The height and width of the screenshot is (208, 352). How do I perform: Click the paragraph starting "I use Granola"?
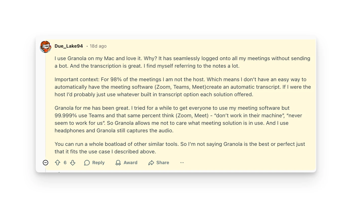pos(182,62)
